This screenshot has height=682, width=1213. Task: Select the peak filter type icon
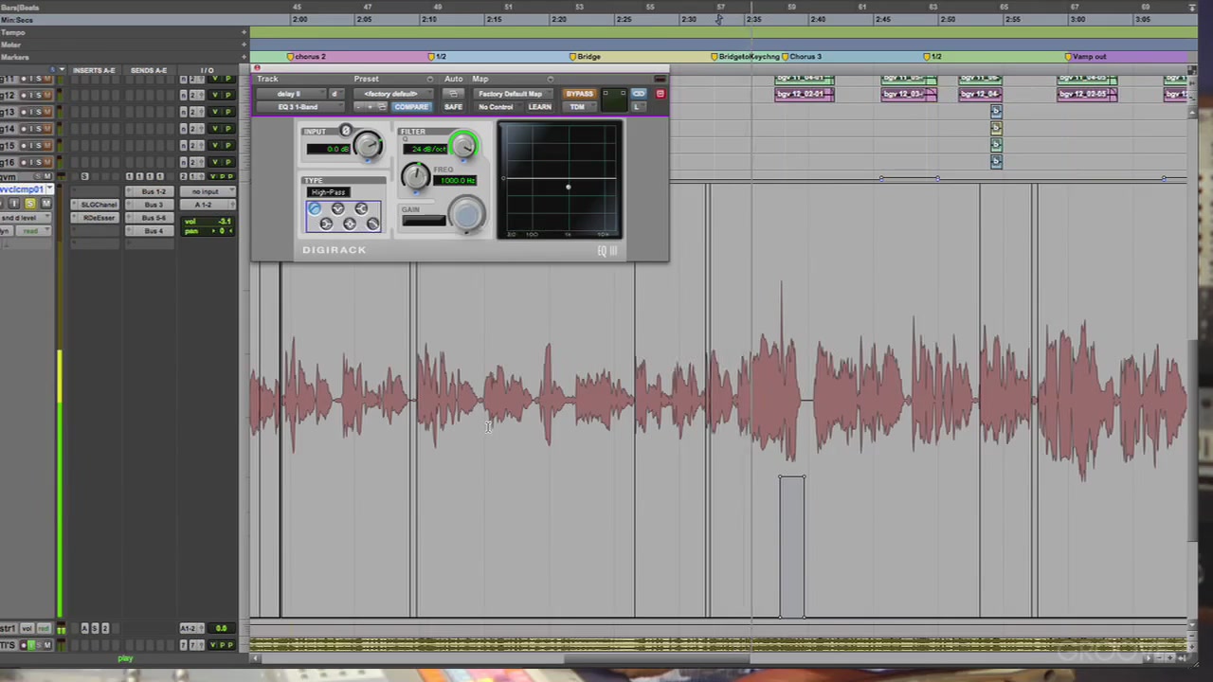[350, 224]
